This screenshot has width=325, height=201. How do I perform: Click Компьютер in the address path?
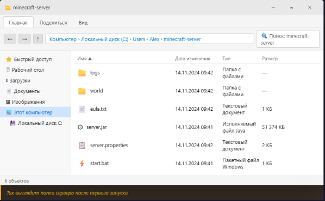[x=63, y=39]
